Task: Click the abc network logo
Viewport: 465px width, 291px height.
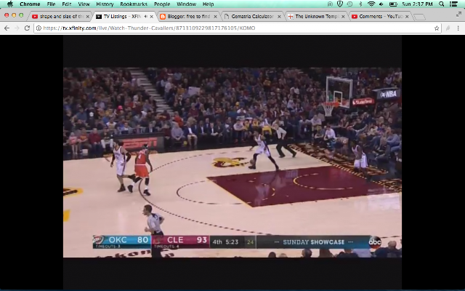Action: (x=375, y=242)
